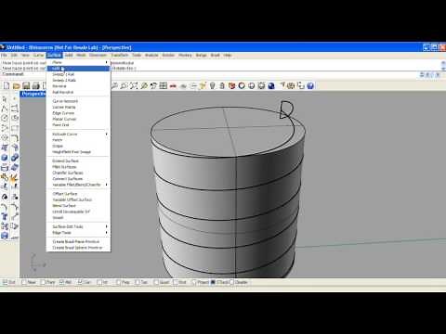
Task: Toggle the Near osnap checkbox
Action: click(x=24, y=282)
